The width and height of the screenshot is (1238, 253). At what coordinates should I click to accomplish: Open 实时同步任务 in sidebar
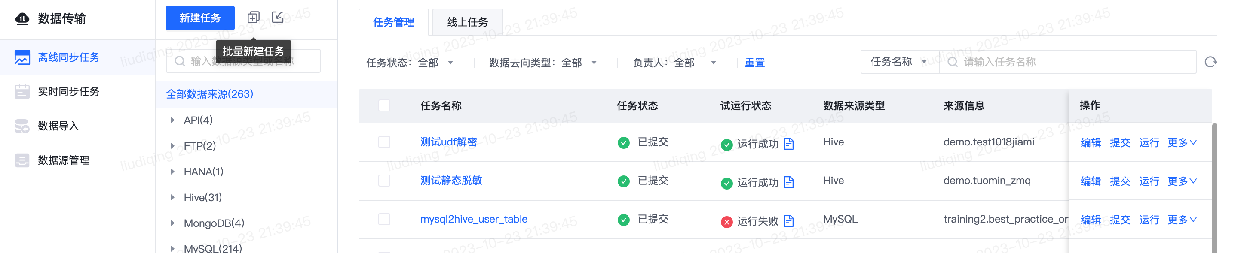69,91
